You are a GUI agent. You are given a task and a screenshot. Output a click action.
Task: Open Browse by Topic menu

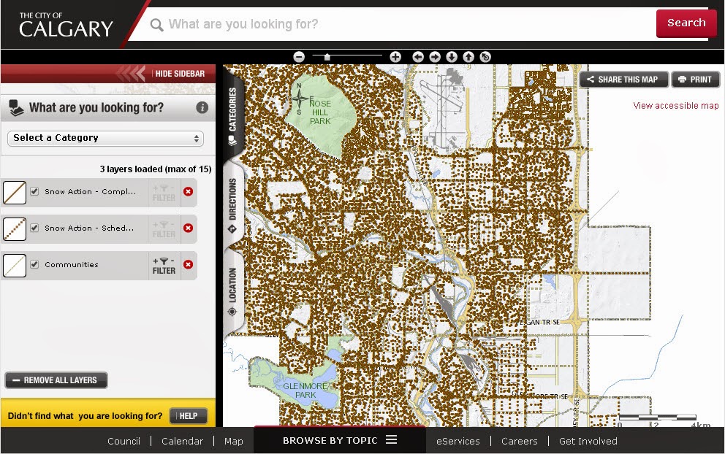tap(340, 440)
